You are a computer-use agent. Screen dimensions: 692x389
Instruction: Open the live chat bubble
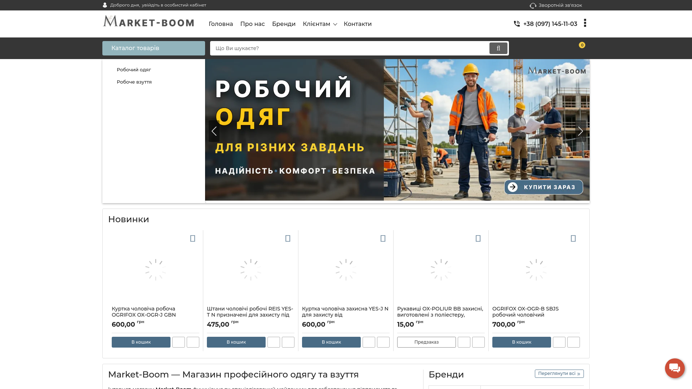pos(675,368)
